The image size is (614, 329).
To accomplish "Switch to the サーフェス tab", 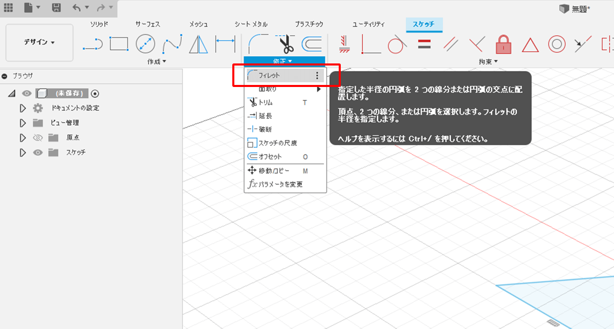I will pyautogui.click(x=148, y=24).
